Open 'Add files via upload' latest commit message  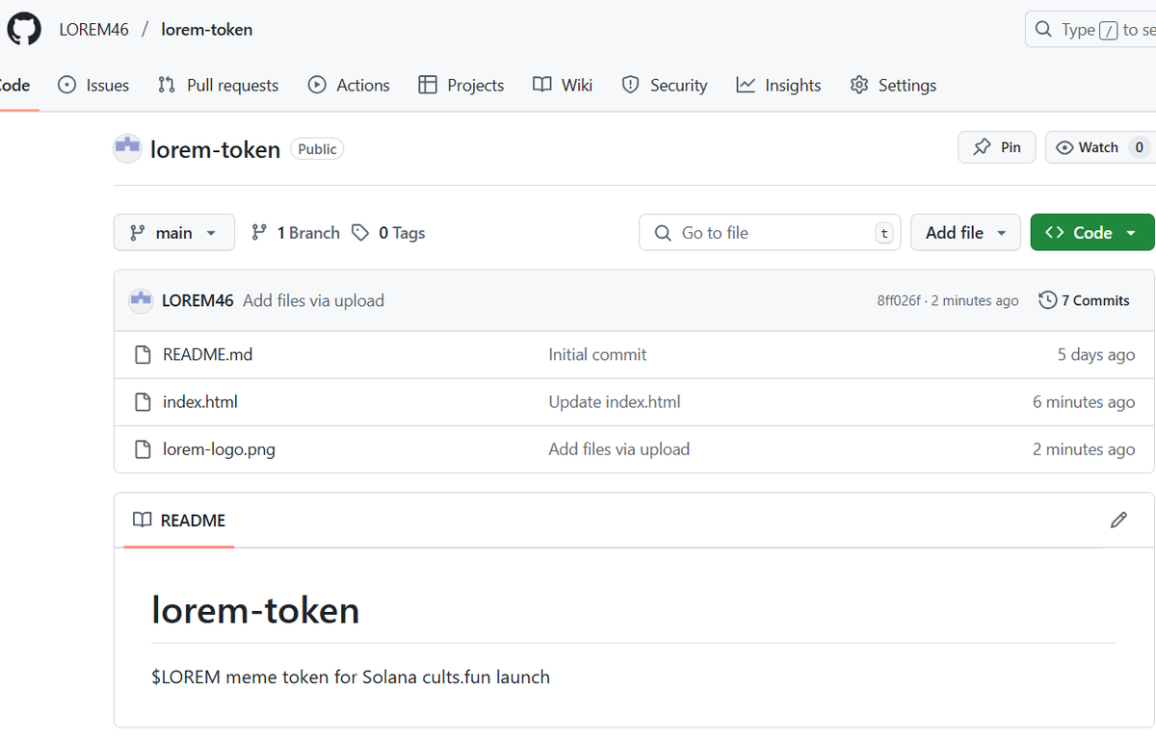313,300
